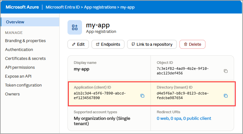
Task: Click the Supported account types label
Action: coord(95,112)
